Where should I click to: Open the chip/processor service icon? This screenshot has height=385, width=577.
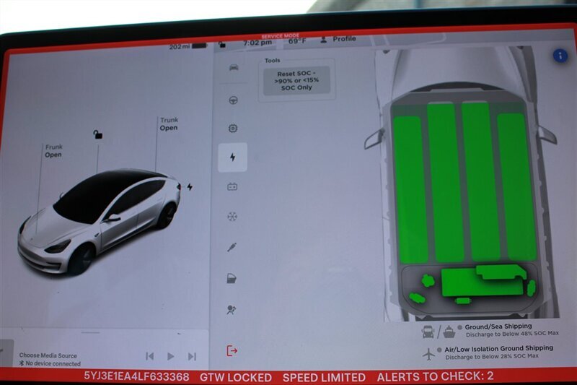[232, 128]
